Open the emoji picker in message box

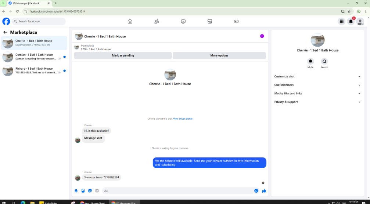256,191
